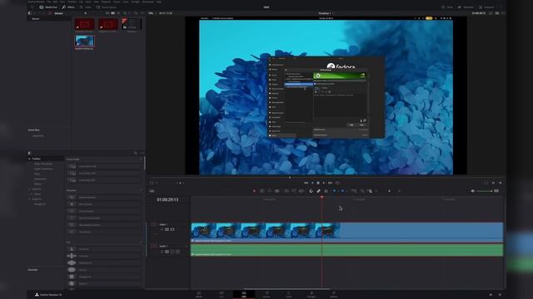
Task: Select the Dynamic Trim Mode tool
Action: 270,191
